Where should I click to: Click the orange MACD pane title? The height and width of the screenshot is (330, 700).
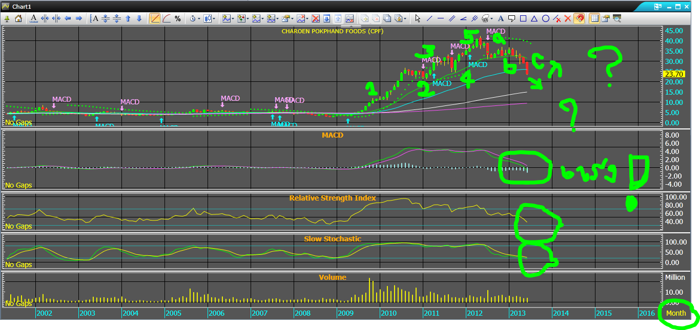pyautogui.click(x=333, y=136)
